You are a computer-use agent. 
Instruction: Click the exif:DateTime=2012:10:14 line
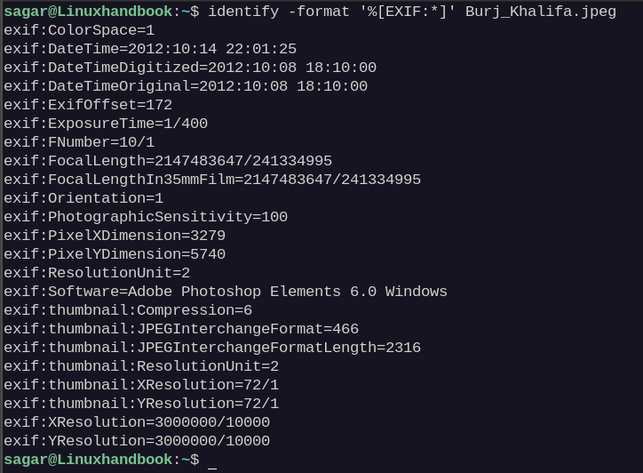[x=150, y=49]
